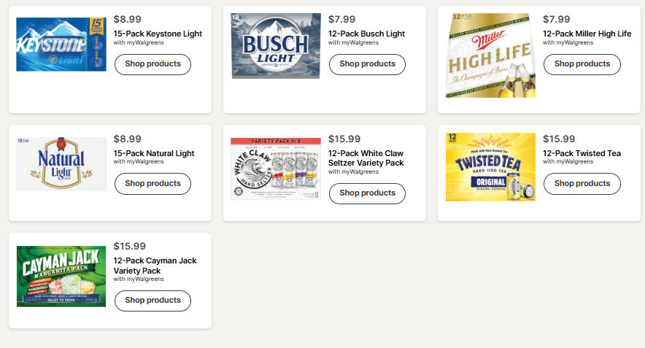The height and width of the screenshot is (348, 645).
Task: Open the Busch Light product image
Action: pyautogui.click(x=276, y=46)
